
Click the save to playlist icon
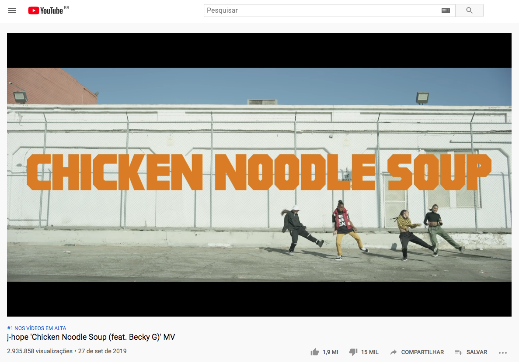click(458, 352)
